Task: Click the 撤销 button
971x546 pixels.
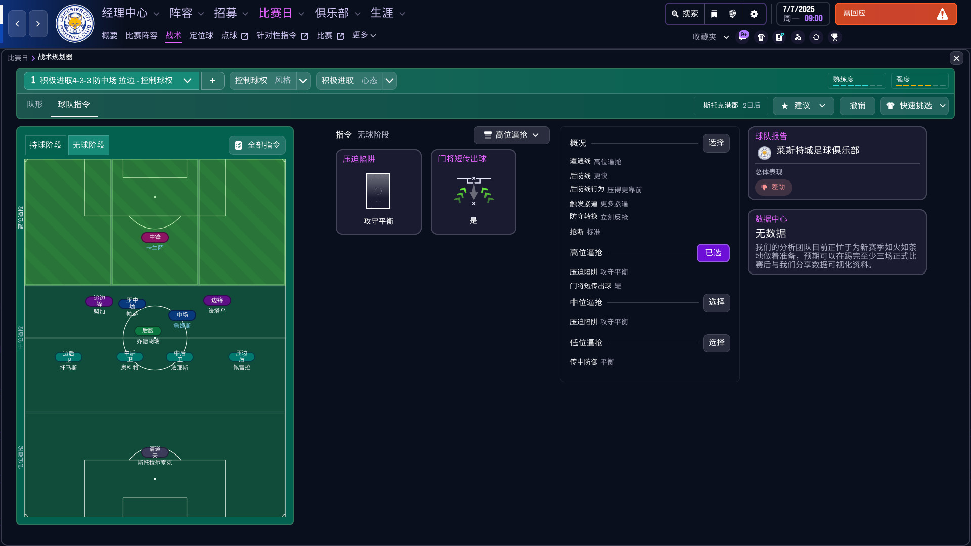Action: tap(857, 106)
